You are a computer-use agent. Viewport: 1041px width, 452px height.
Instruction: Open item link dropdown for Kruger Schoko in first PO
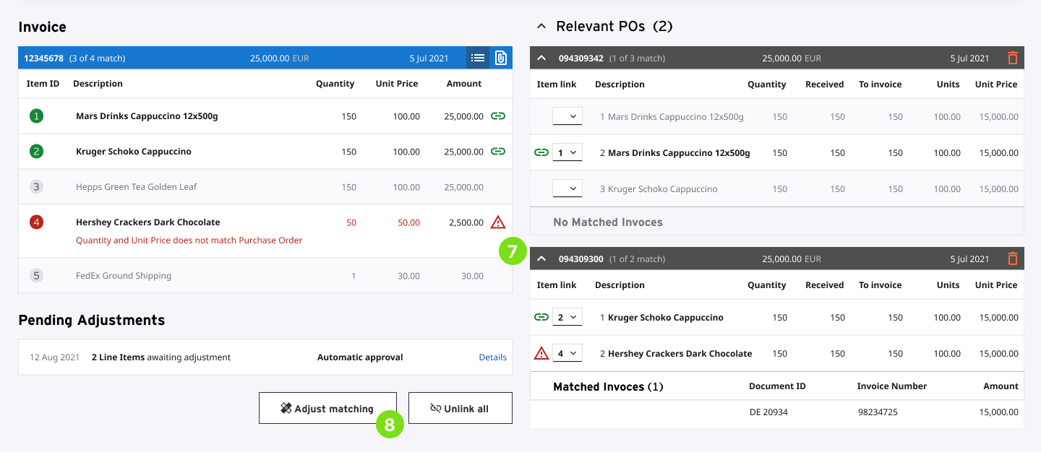pos(567,188)
